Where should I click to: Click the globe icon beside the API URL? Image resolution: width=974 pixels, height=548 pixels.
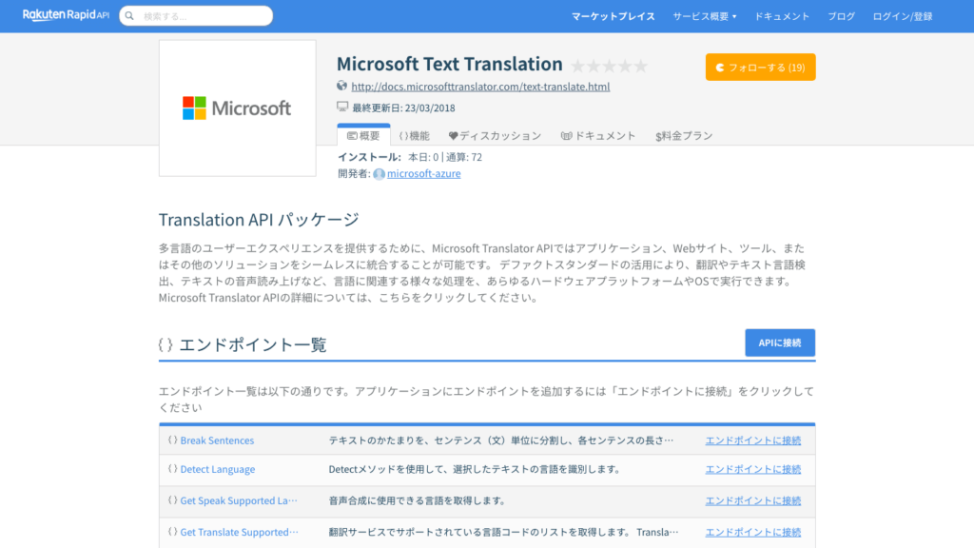(341, 87)
